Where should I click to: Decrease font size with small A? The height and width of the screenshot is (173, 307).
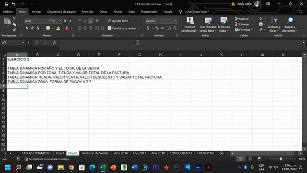pos(71,21)
